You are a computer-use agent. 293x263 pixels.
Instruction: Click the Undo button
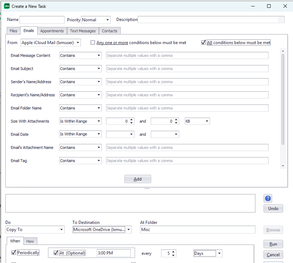coord(273,208)
